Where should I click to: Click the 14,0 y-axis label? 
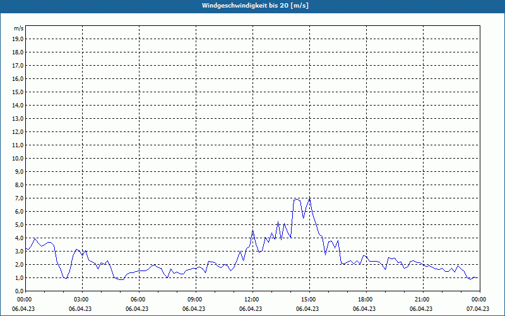[x=18, y=105]
